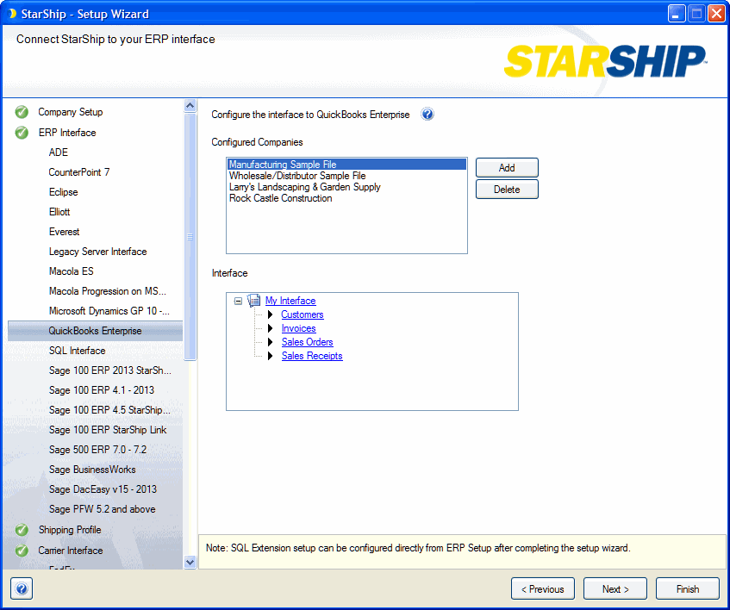Minimize the Setup Wizard window
The width and height of the screenshot is (730, 610).
[677, 14]
